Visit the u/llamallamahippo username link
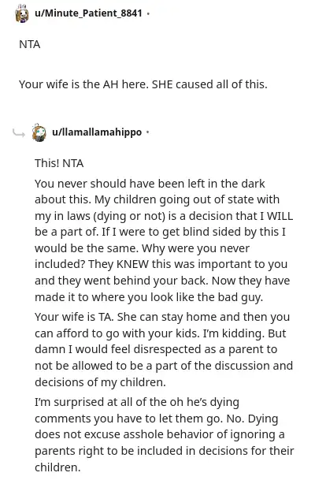 (x=97, y=132)
